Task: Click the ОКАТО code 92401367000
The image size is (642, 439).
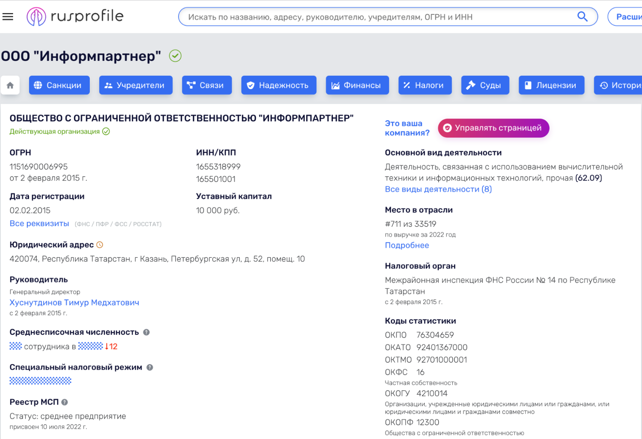Action: 442,347
